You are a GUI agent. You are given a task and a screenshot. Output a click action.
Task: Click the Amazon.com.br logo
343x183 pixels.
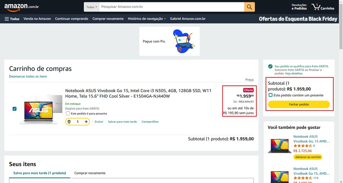coord(21,7)
